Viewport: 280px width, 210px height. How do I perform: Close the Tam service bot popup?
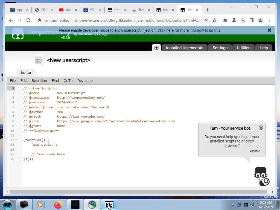[261, 128]
